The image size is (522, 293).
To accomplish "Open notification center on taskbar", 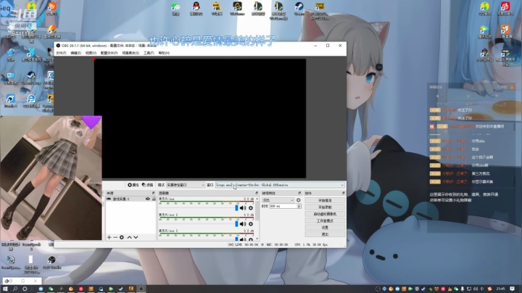I will point(513,289).
